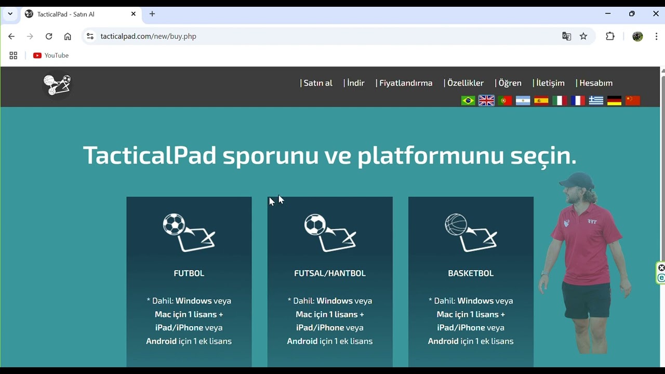Viewport: 665px width, 374px height.
Task: Select the Spanish flag language
Action: tap(541, 101)
